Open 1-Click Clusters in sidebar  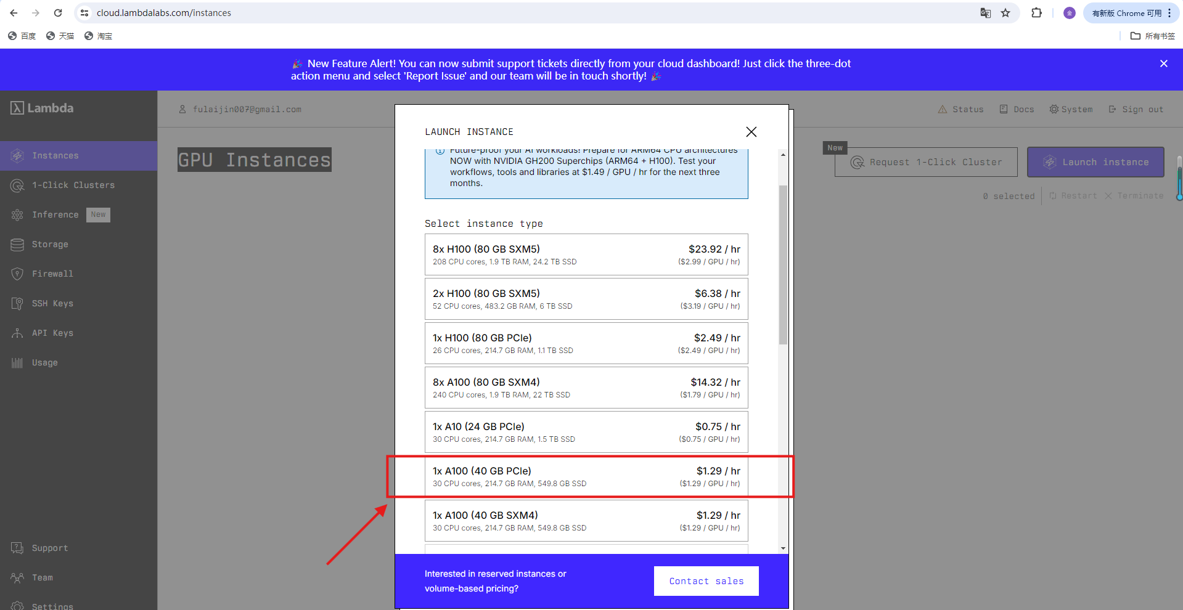(79, 185)
